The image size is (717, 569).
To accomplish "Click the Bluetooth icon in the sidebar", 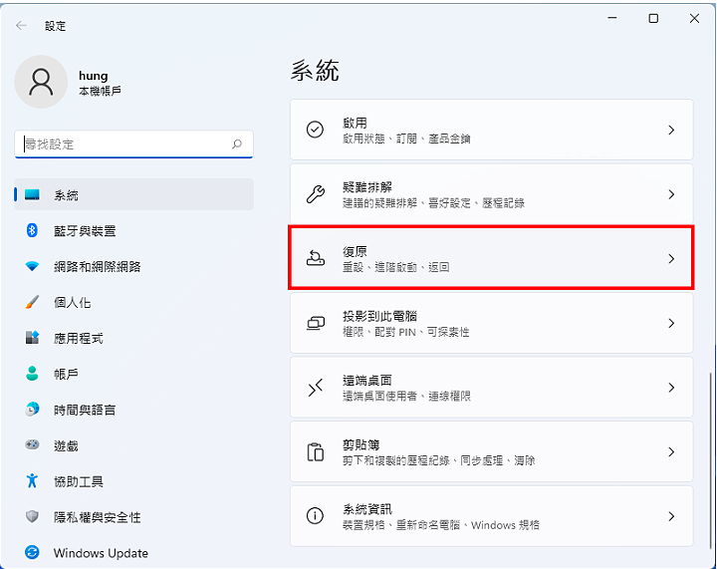I will (x=32, y=230).
